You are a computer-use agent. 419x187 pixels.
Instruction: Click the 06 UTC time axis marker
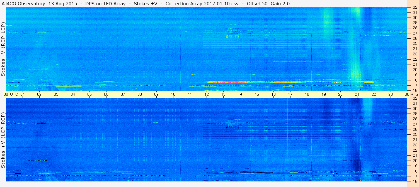106,94
